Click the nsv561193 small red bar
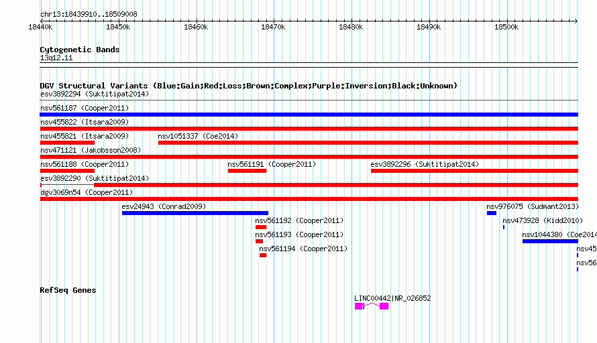This screenshot has width=597, height=343. point(260,241)
